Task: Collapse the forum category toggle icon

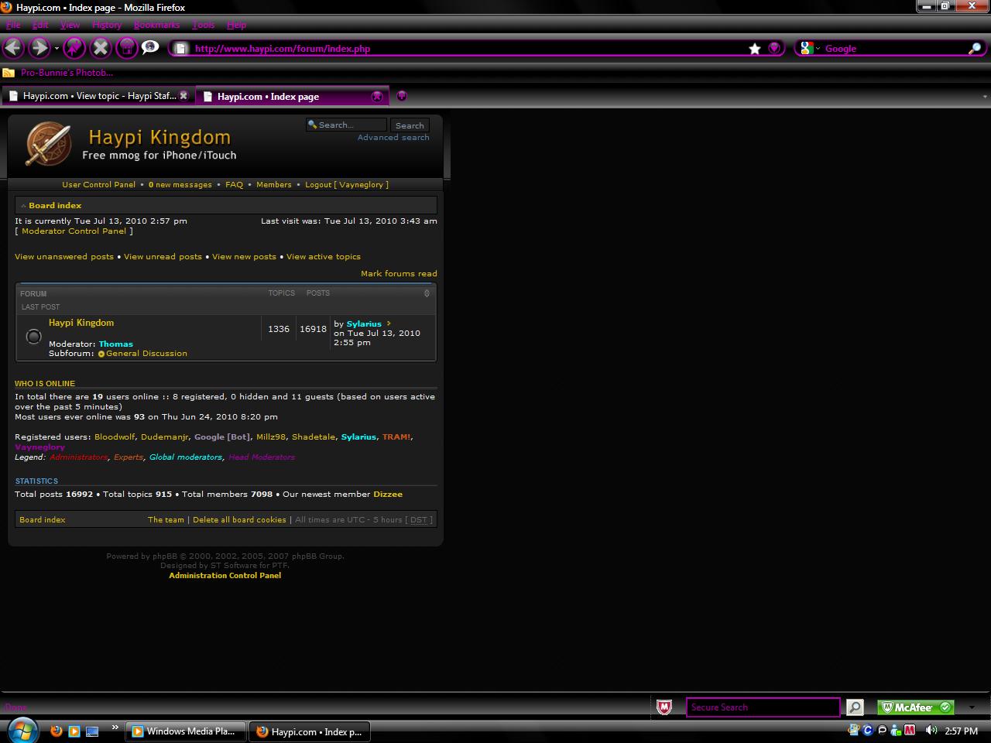Action: click(427, 293)
